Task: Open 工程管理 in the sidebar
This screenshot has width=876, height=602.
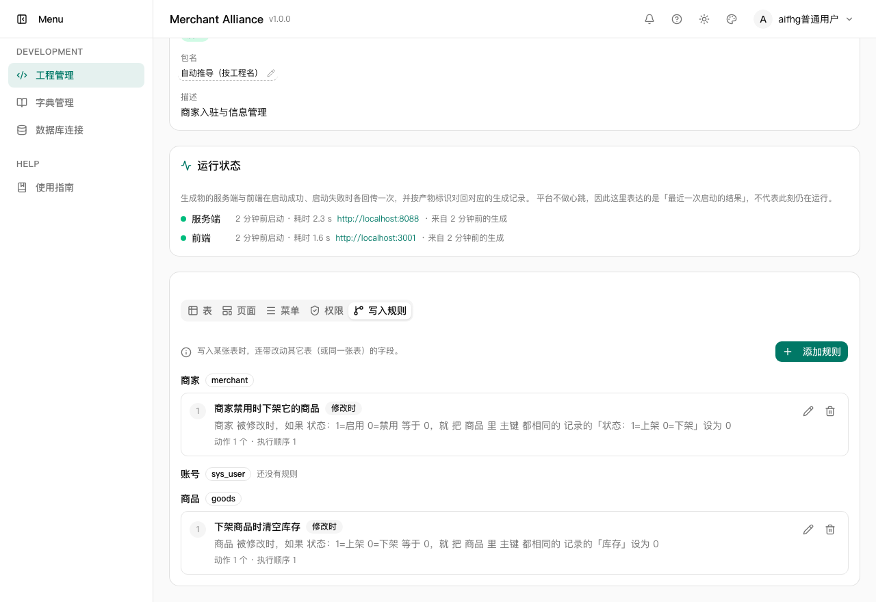Action: (76, 75)
